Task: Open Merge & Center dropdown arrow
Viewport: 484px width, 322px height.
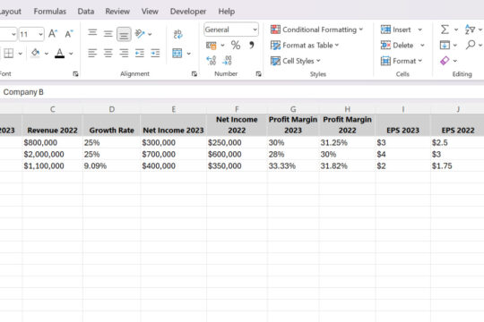Action: tap(188, 54)
